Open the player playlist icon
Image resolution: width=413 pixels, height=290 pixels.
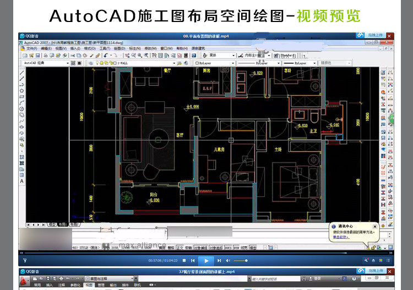388,260
